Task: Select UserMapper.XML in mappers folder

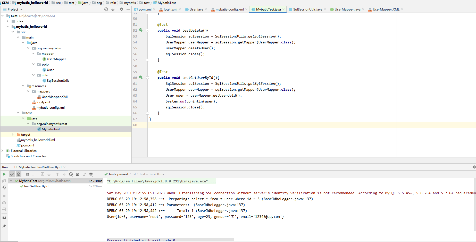Action: click(55, 97)
